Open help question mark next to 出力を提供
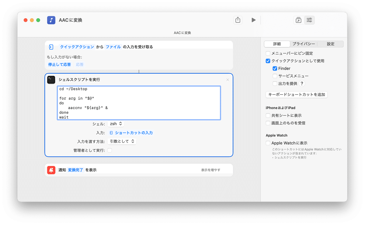The image size is (365, 225). click(302, 84)
